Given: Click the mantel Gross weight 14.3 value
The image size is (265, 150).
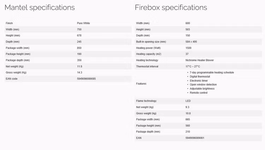Looking at the screenshot, I should click(79, 73).
